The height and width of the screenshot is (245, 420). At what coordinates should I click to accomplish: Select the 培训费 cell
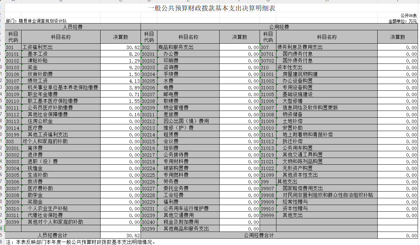point(188,148)
